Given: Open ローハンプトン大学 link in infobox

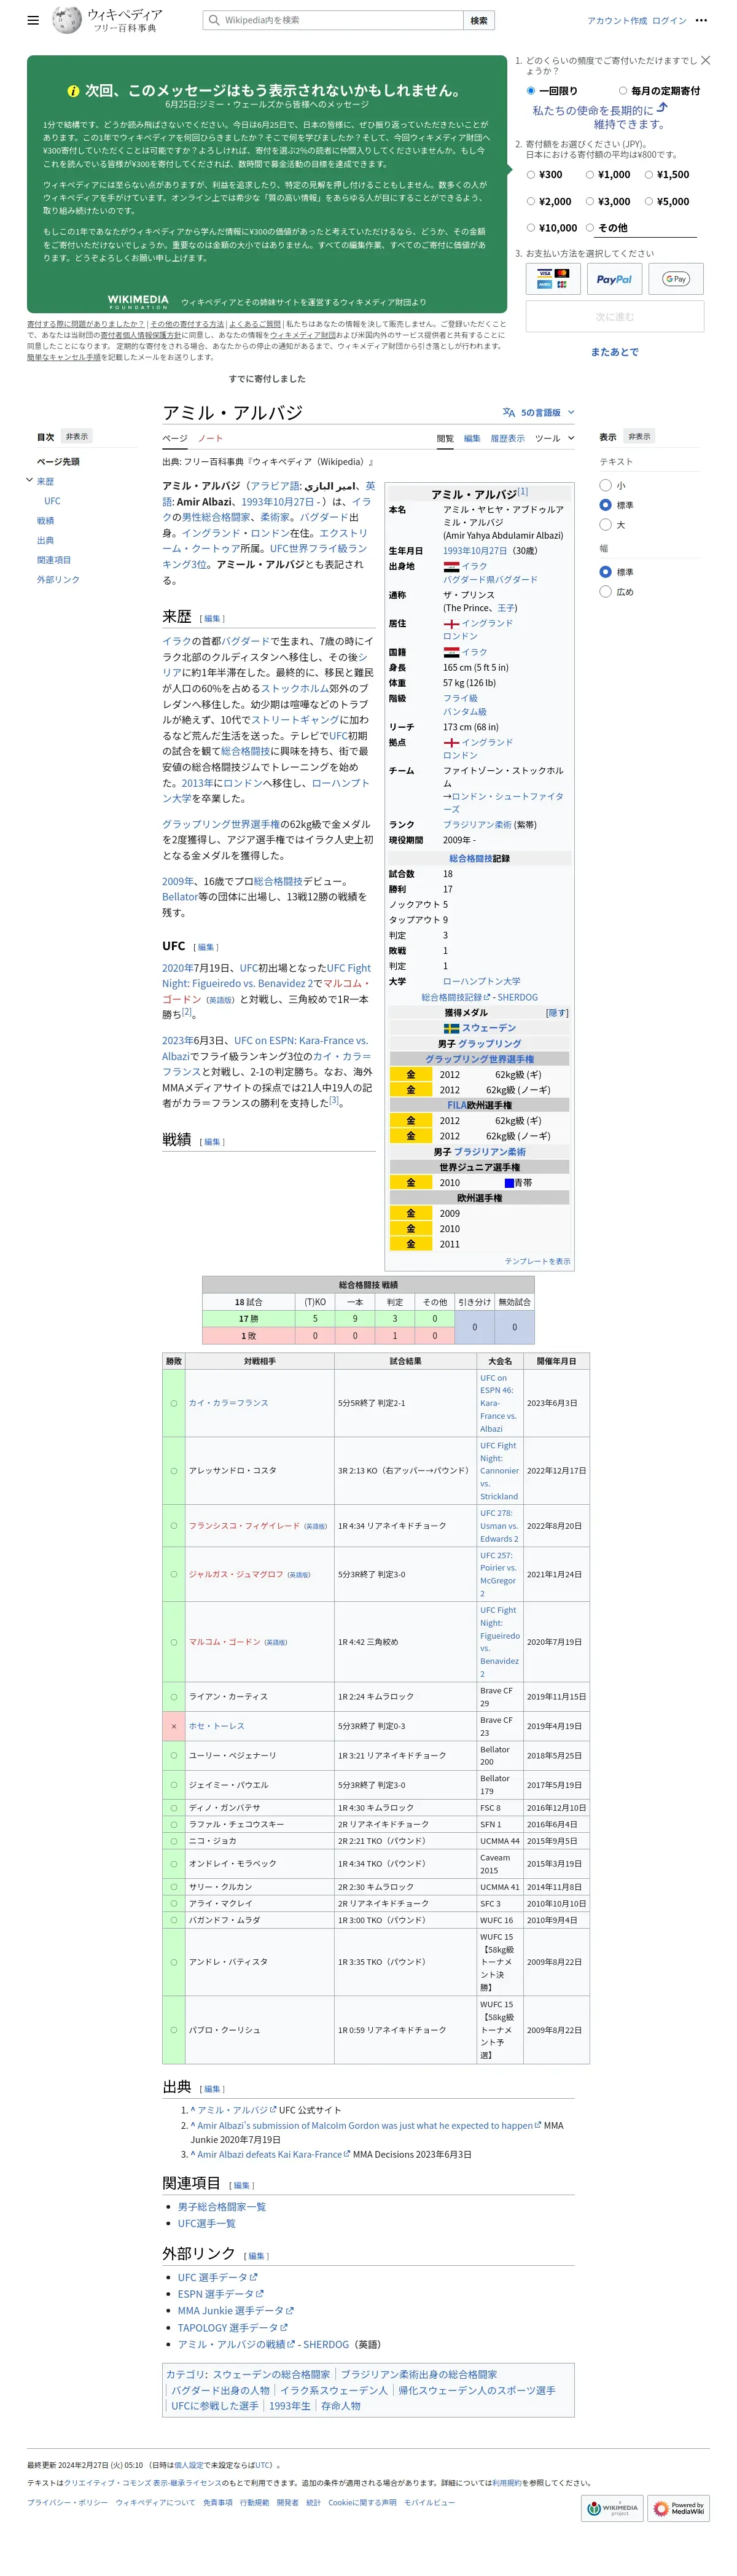Looking at the screenshot, I should 481,981.
